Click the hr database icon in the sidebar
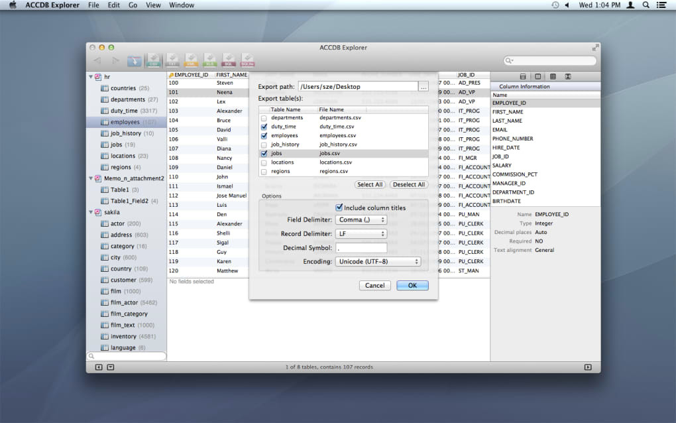Screen dimensions: 676x423 pyautogui.click(x=98, y=77)
